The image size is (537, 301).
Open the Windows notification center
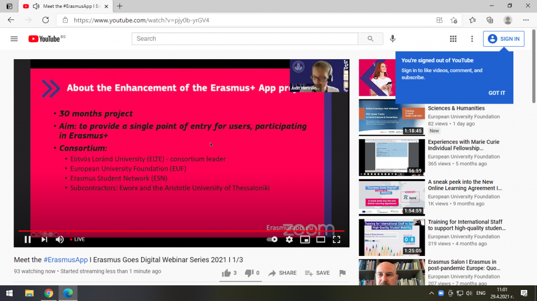[x=524, y=293]
